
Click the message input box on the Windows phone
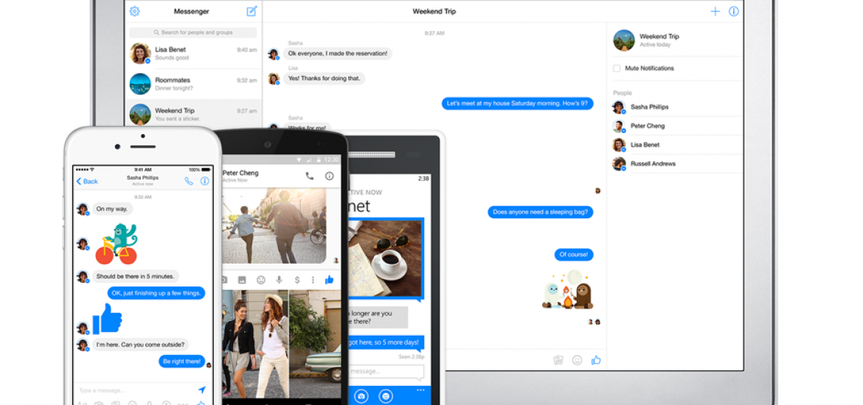[386, 371]
